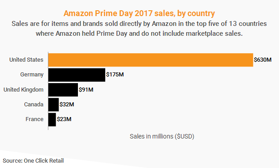This screenshot has height=168, width=279.
Task: Click the $23M value label
Action: (64, 119)
